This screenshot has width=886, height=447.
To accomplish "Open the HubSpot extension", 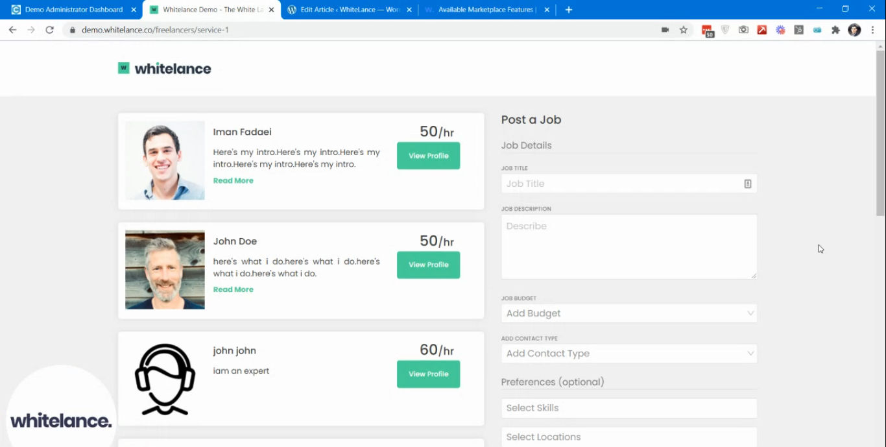I will pos(798,30).
